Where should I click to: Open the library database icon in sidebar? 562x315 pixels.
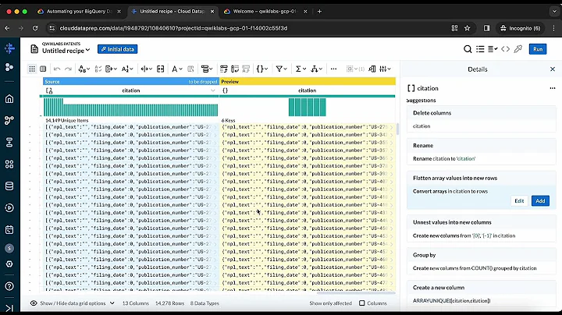point(9,186)
